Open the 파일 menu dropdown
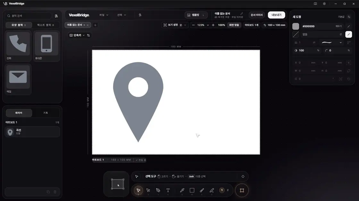The width and height of the screenshot is (359, 201). click(104, 15)
